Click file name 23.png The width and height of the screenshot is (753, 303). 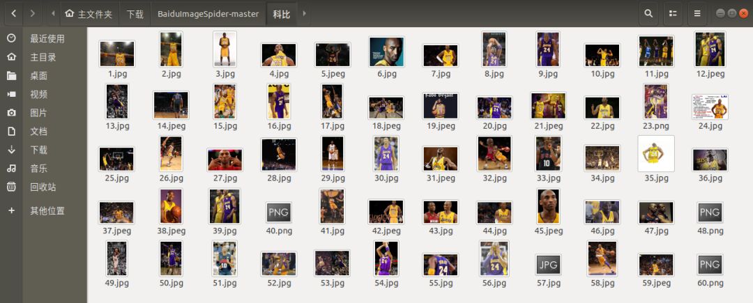click(x=656, y=126)
